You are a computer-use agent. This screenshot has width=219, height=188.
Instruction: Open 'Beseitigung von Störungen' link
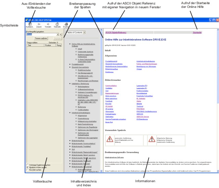pos(146,66)
